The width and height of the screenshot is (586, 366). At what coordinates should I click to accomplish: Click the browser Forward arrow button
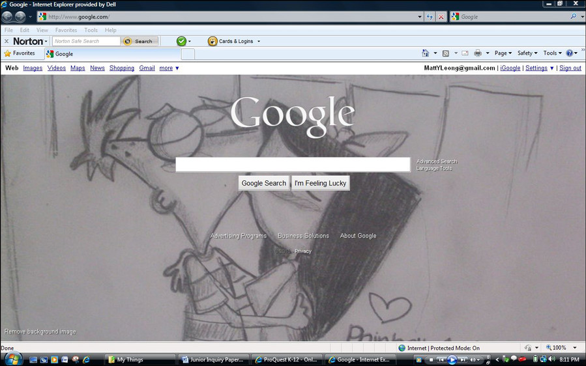tap(20, 17)
